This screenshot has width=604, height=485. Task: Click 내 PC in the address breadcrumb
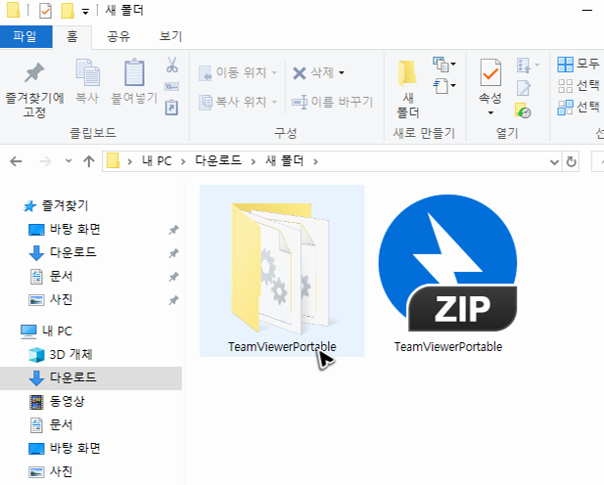157,161
